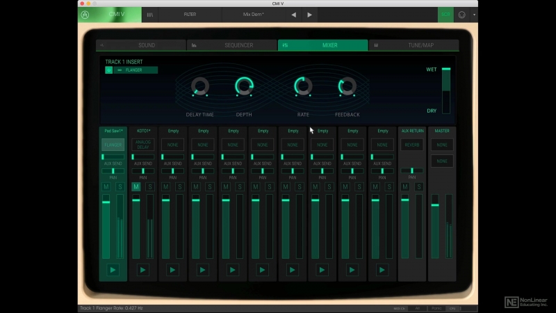
Task: Unmute the KOTO1 track
Action: [x=136, y=186]
